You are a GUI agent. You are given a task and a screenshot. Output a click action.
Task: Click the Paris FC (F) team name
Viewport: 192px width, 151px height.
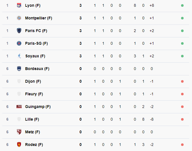36,31
